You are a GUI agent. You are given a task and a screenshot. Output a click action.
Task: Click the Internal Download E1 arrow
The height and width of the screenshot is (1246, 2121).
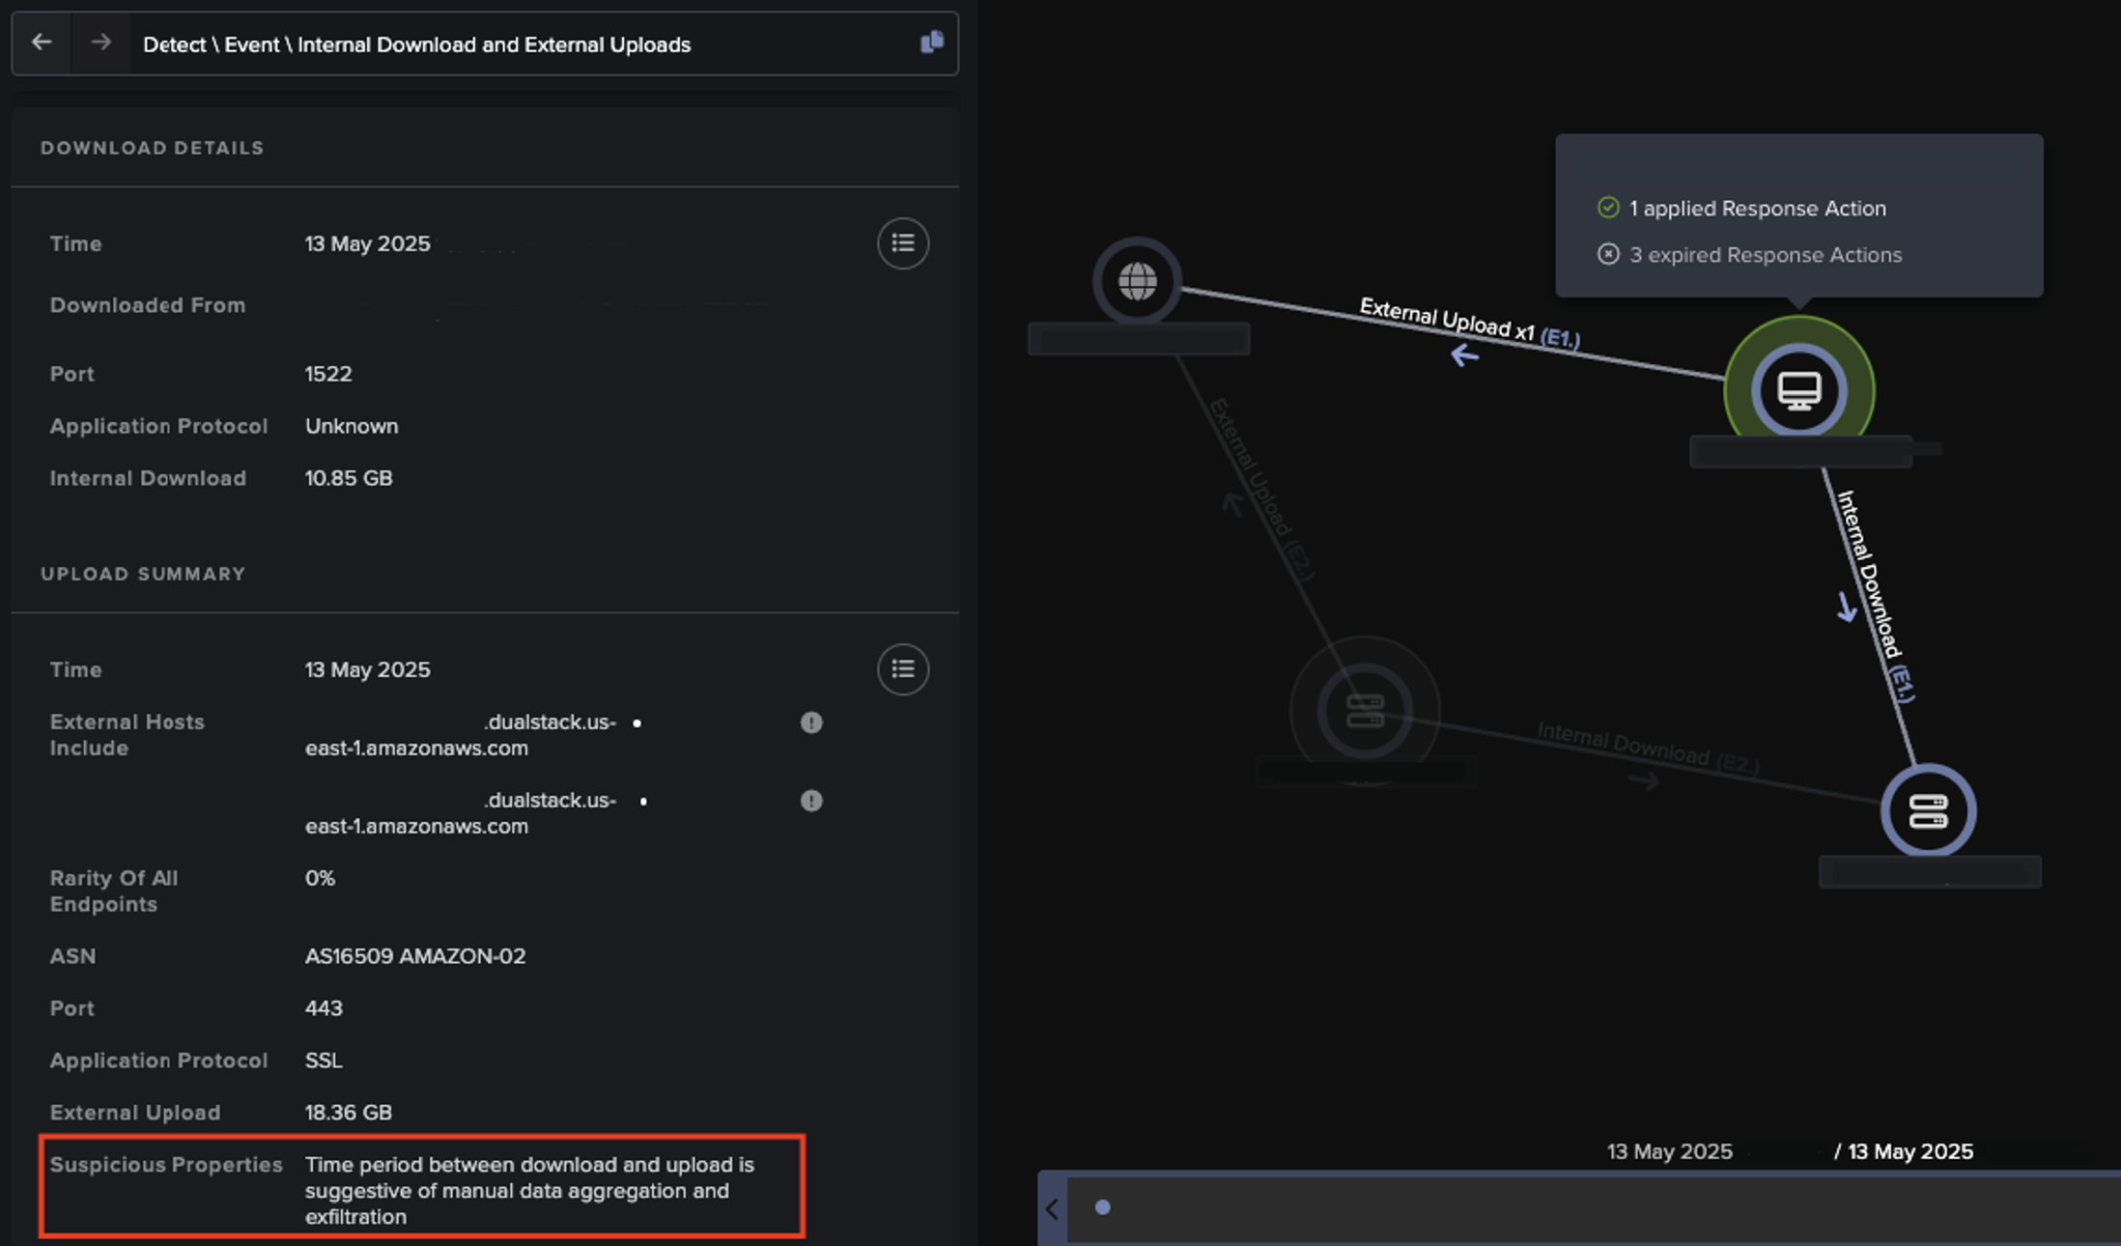(x=1847, y=607)
